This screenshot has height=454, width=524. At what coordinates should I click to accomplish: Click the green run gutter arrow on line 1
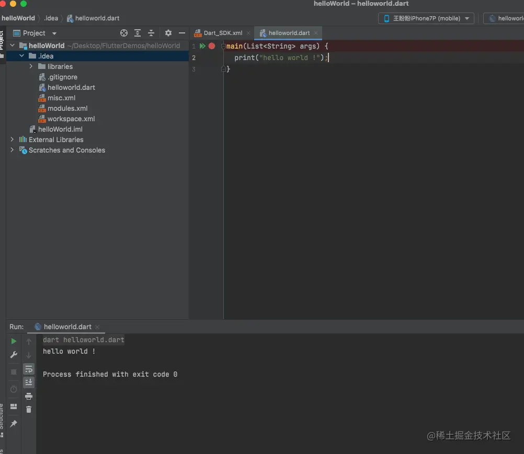coord(202,46)
